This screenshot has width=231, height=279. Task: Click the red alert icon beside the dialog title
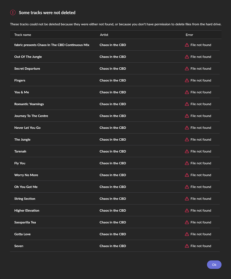pos(13,13)
